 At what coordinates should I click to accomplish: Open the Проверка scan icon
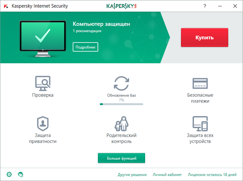coord(43,83)
